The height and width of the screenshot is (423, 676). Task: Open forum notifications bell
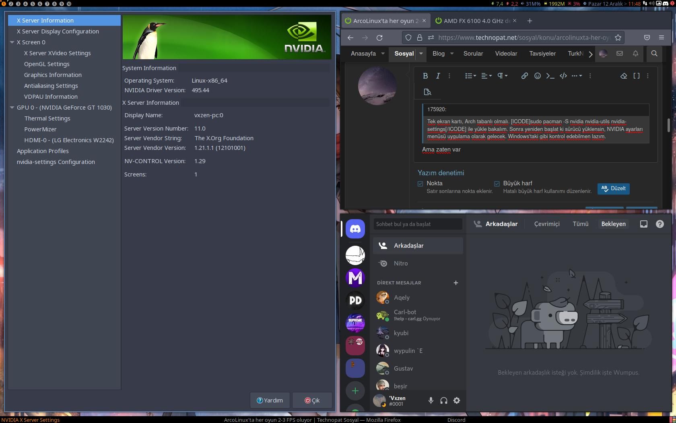pos(636,54)
